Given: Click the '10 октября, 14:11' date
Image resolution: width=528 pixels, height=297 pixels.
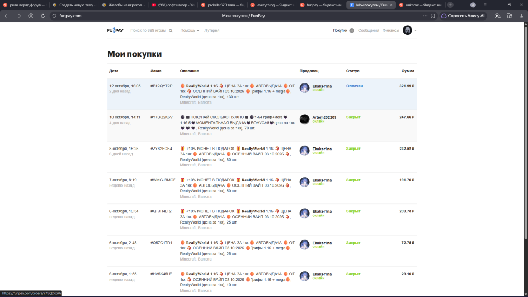Looking at the screenshot, I should (125, 117).
